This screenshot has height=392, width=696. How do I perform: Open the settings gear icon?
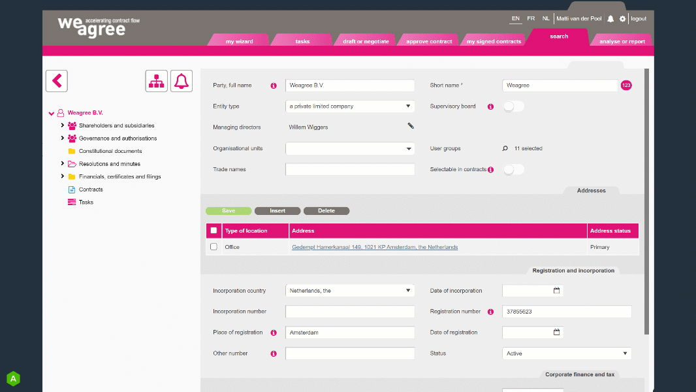click(622, 19)
